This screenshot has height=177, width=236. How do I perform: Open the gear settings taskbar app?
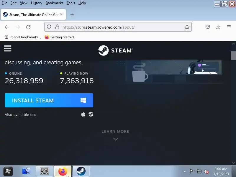coord(45,171)
